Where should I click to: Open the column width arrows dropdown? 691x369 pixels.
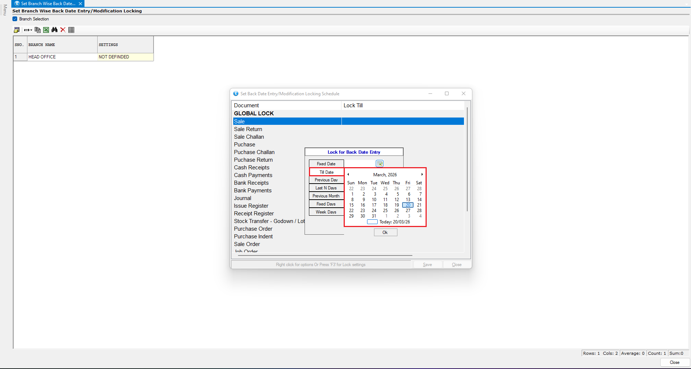pos(28,30)
